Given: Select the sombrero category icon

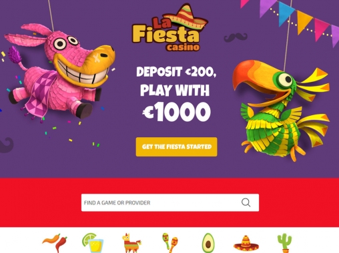Looking at the screenshot, I should [x=246, y=244].
